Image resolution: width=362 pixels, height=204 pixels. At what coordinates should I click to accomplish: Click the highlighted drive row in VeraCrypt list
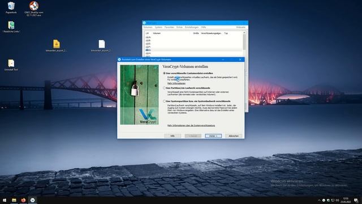click(194, 50)
